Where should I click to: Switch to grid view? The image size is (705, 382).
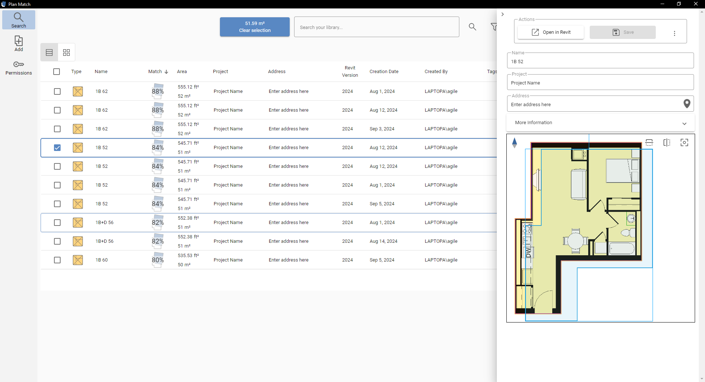pos(66,53)
